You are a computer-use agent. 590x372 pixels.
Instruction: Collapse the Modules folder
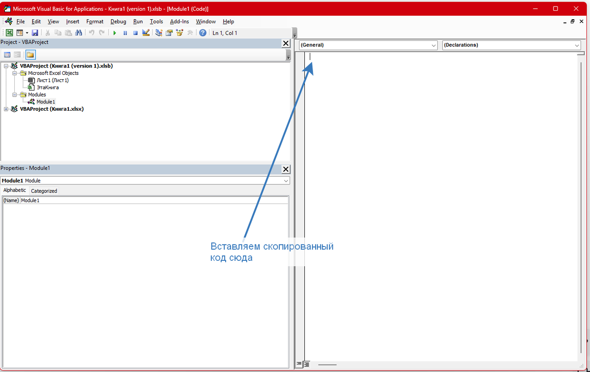tap(15, 95)
